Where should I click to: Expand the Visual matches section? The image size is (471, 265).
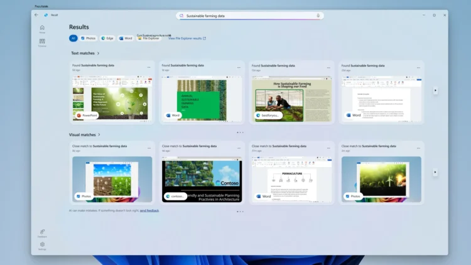[x=99, y=134]
